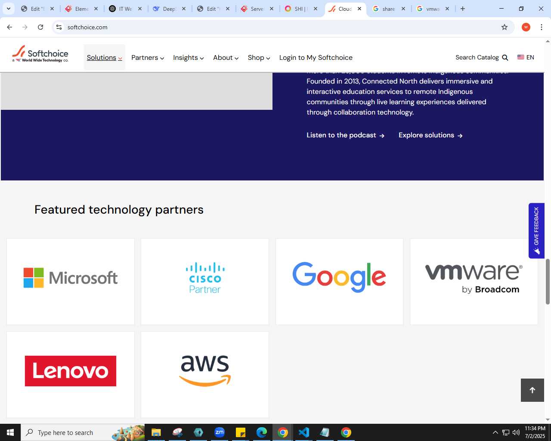Close the Cloud tab

point(359,9)
